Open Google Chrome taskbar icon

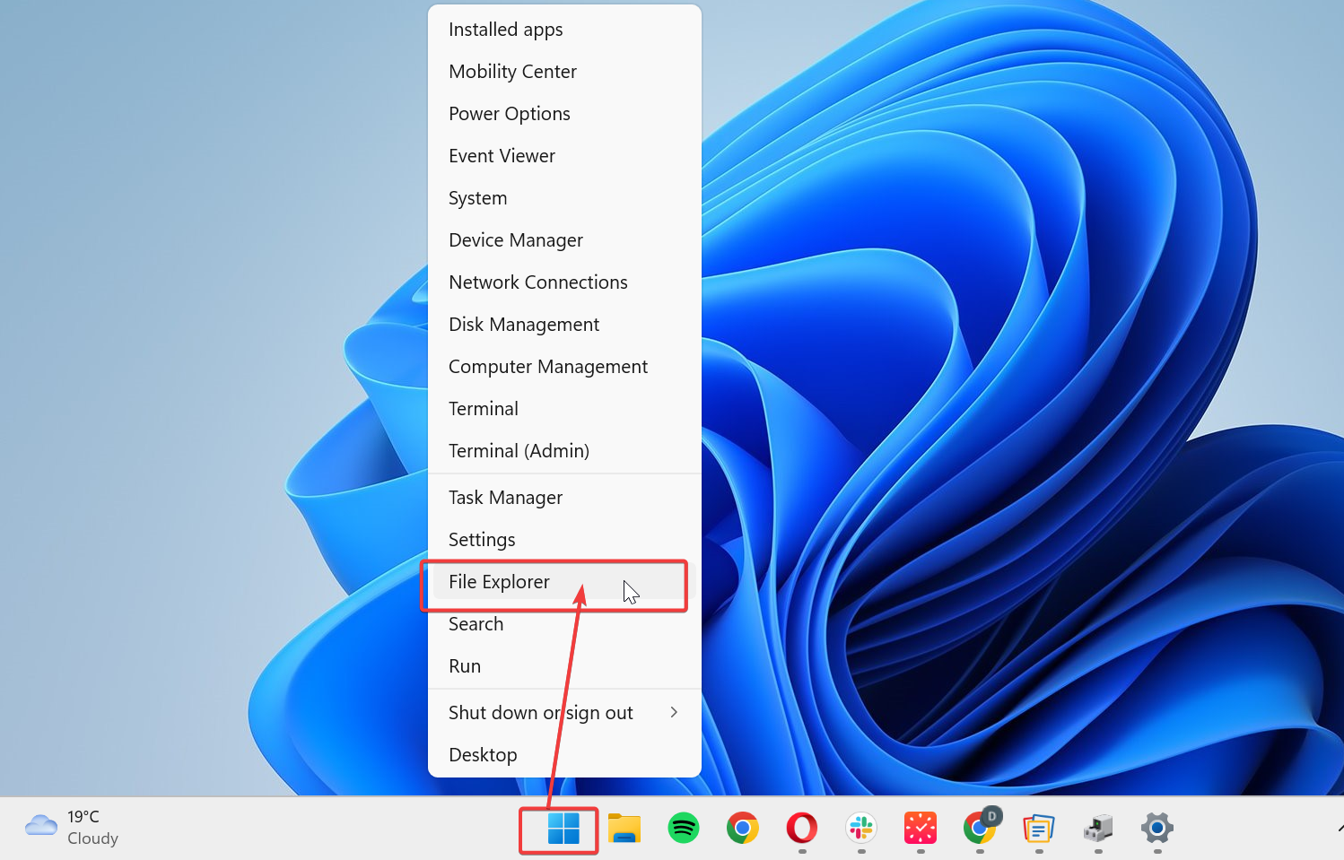tap(742, 828)
